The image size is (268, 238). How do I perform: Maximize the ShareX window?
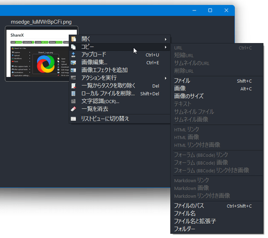click(210, 10)
